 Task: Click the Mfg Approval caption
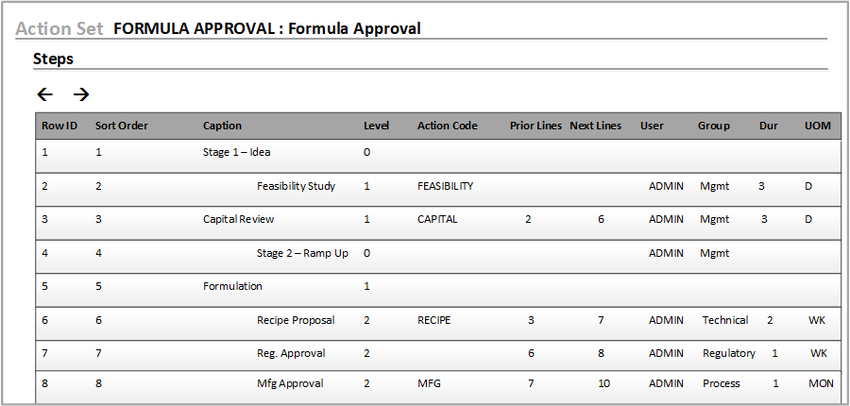coord(290,383)
